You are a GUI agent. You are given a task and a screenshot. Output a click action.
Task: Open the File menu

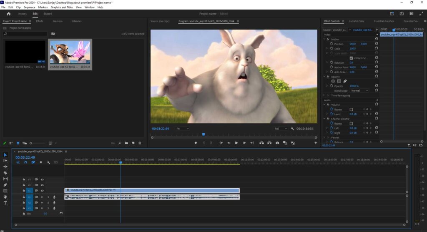[x=3, y=7]
